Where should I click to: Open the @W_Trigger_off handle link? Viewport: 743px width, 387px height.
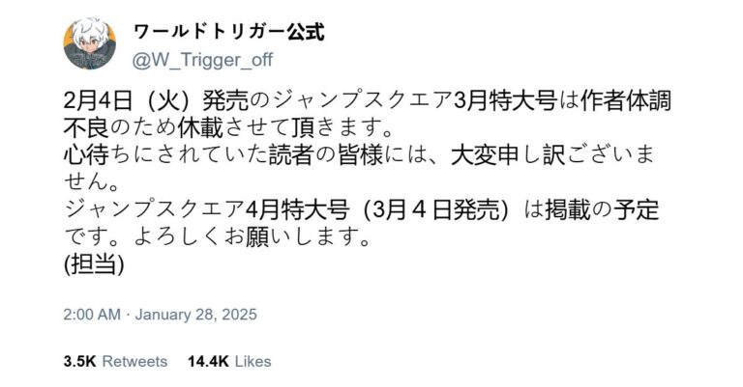pos(203,60)
